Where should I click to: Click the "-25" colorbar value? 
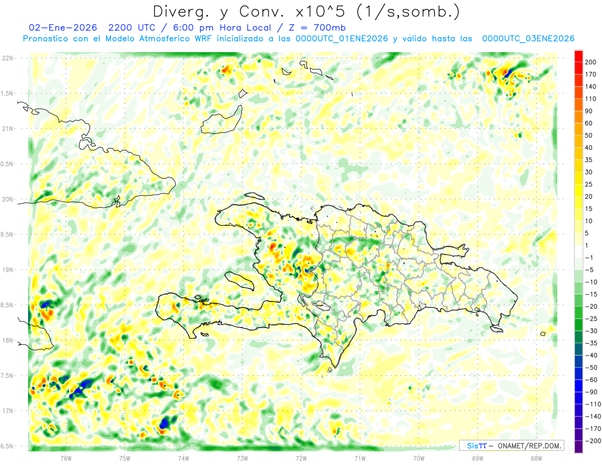(591, 319)
